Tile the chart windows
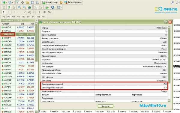The height and width of the screenshot is (113, 180). click(x=29, y=7)
